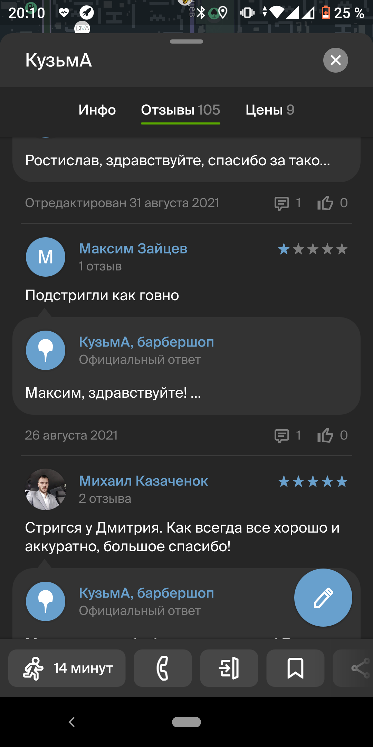Open the Цены tab

click(270, 110)
